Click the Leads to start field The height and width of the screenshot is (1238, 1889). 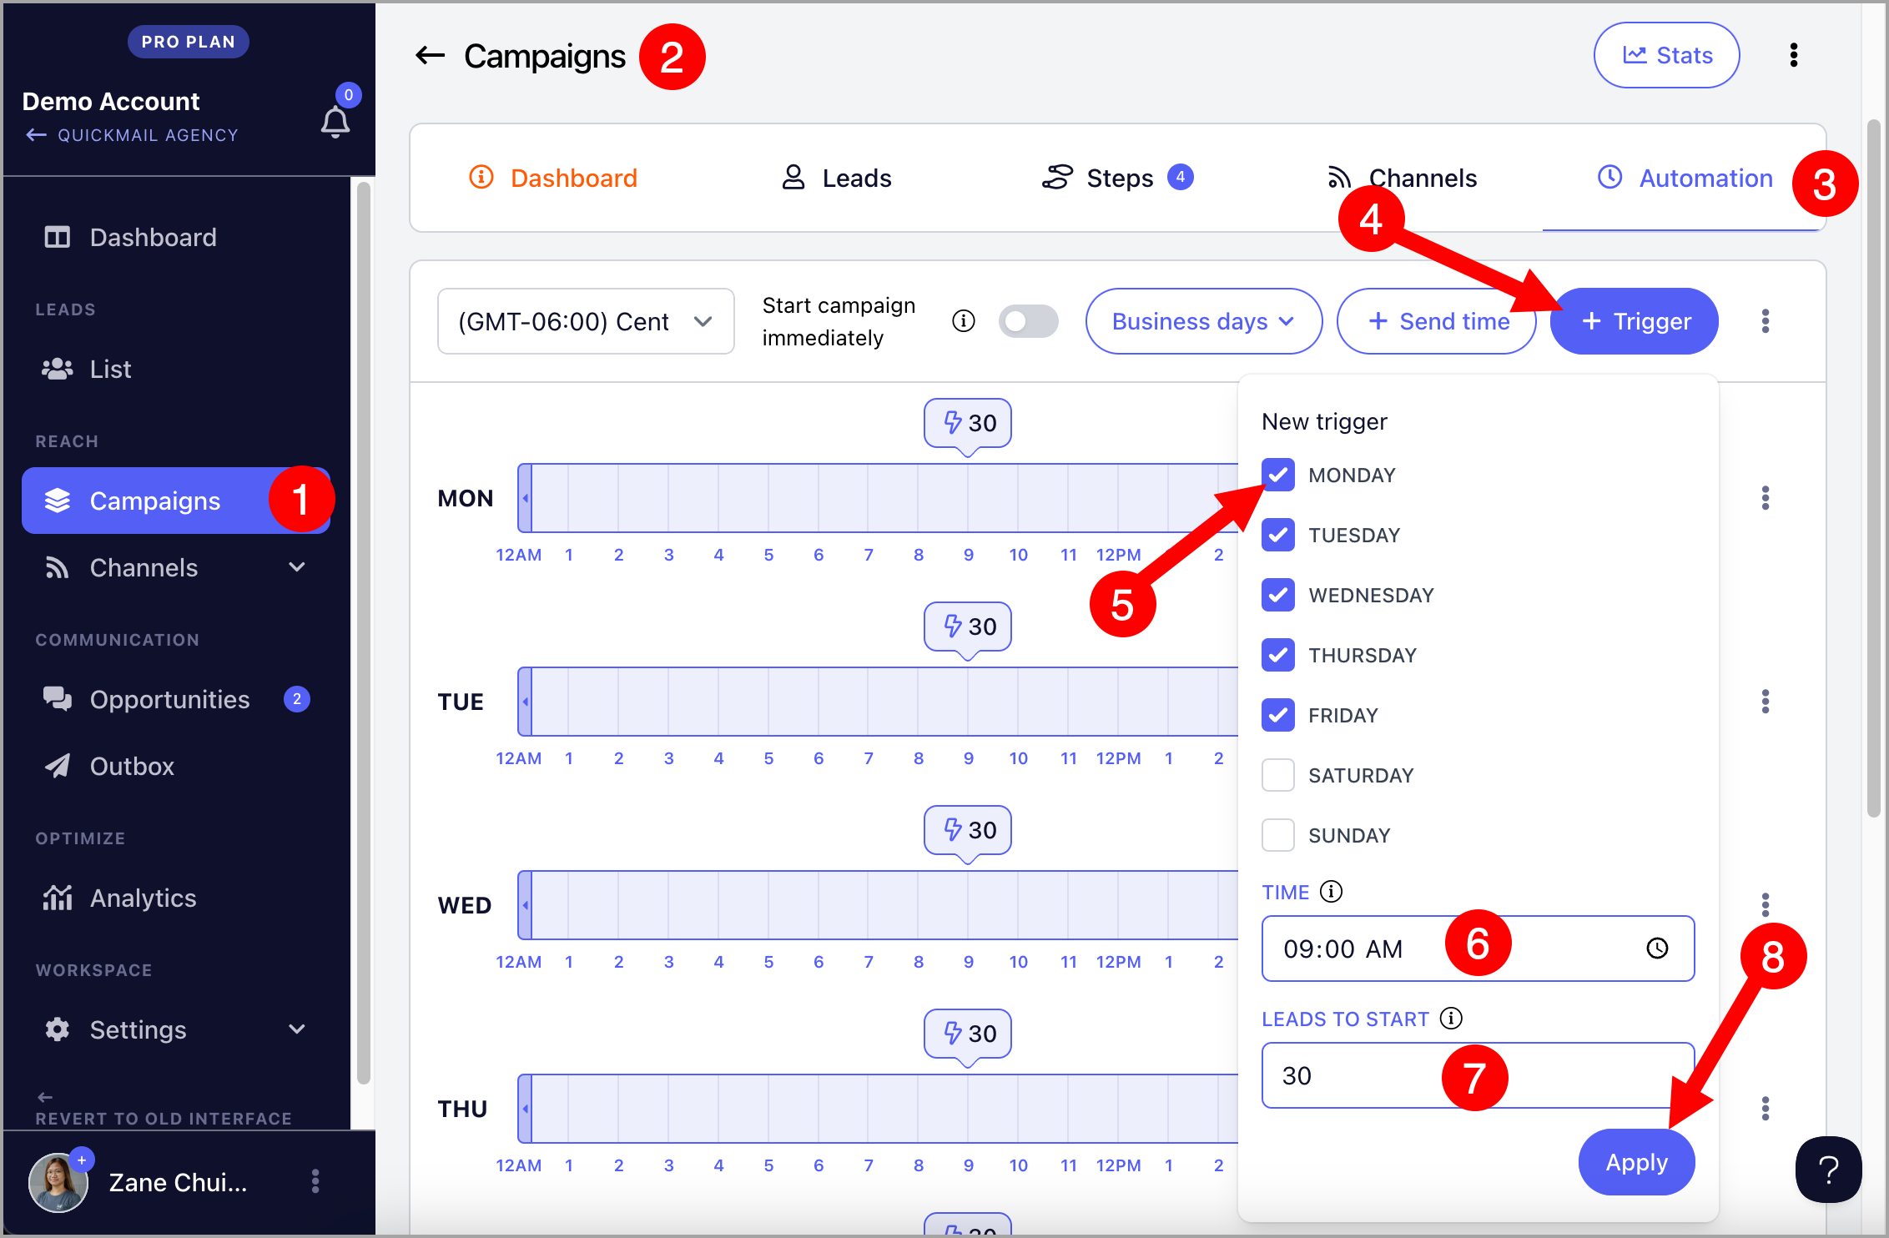pyautogui.click(x=1478, y=1075)
